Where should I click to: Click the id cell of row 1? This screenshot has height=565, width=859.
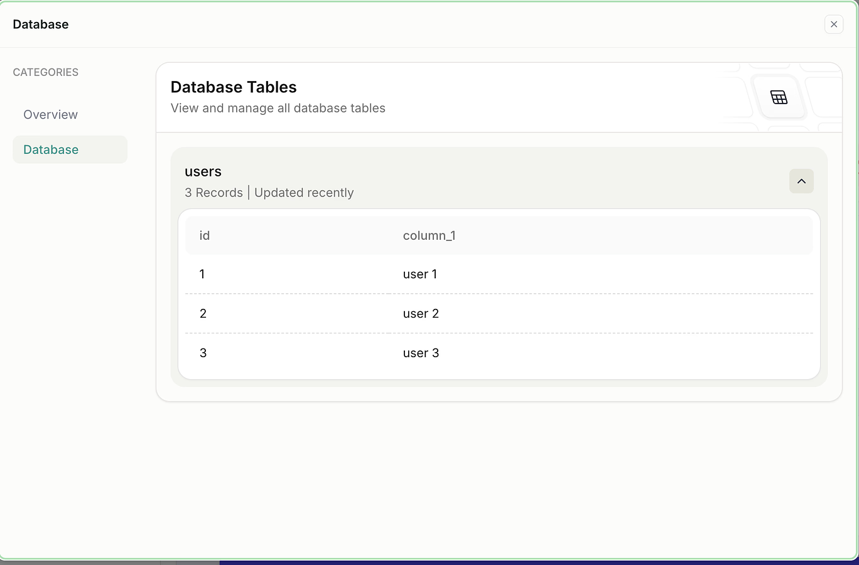click(x=202, y=274)
